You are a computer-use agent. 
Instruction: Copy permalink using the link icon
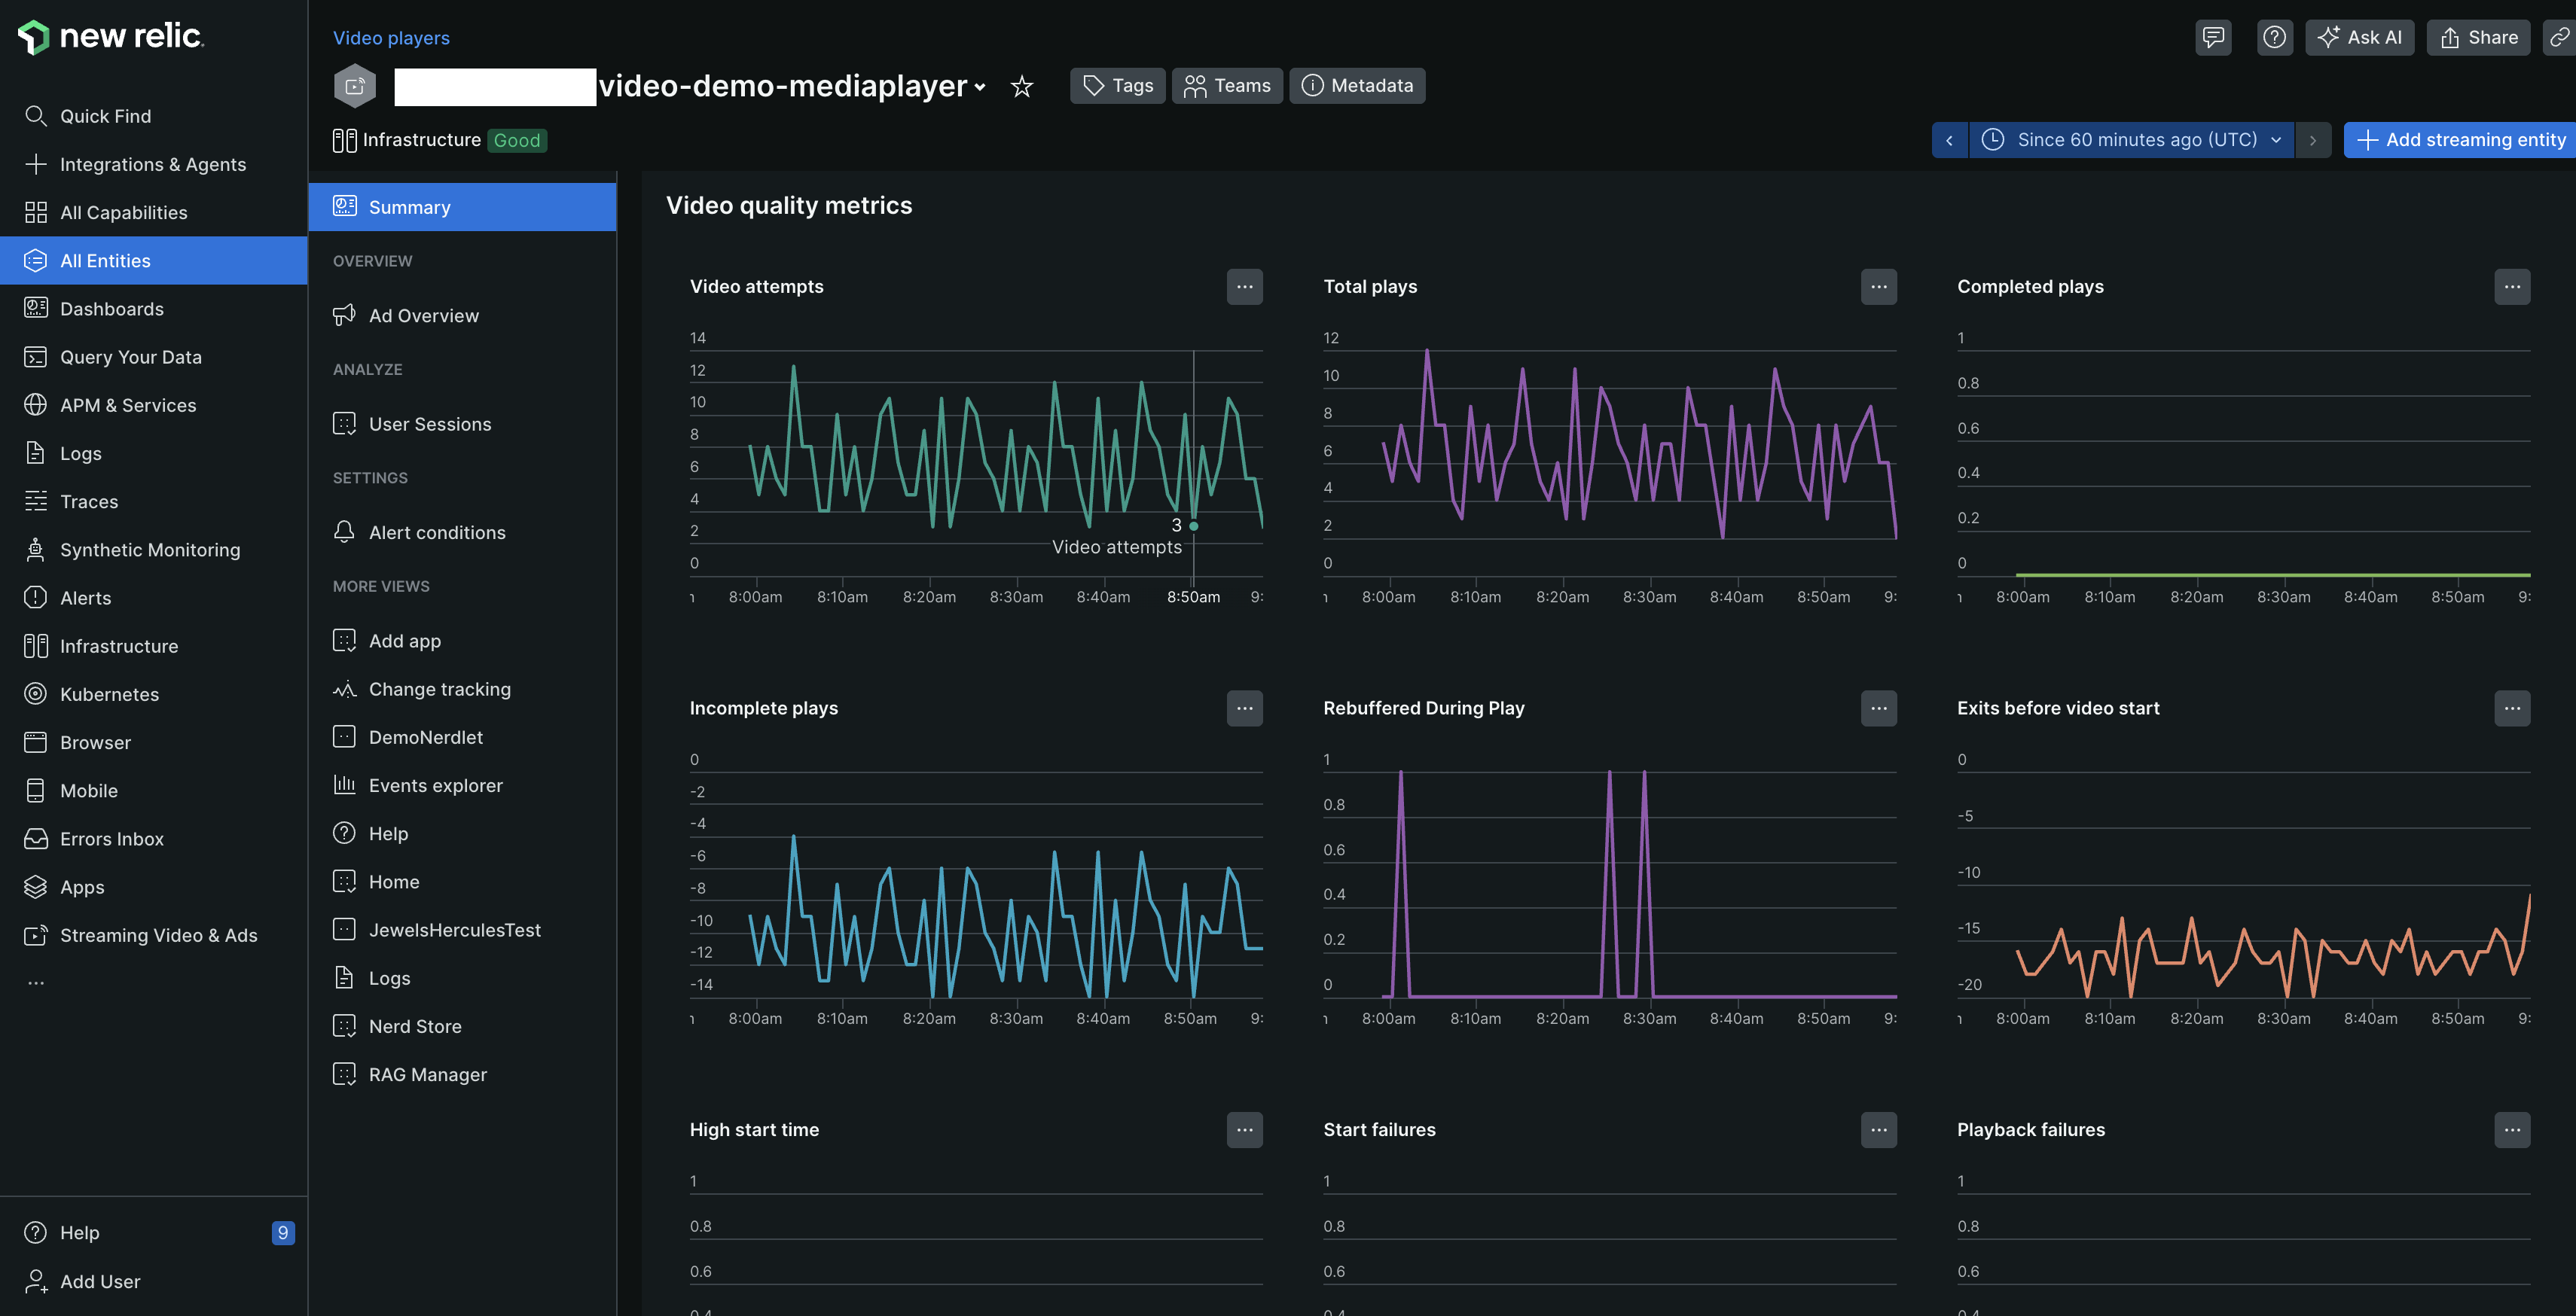tap(2558, 38)
